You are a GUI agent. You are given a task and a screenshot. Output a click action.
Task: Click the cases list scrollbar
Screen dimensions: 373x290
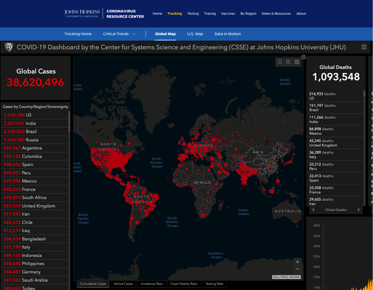coord(69,121)
